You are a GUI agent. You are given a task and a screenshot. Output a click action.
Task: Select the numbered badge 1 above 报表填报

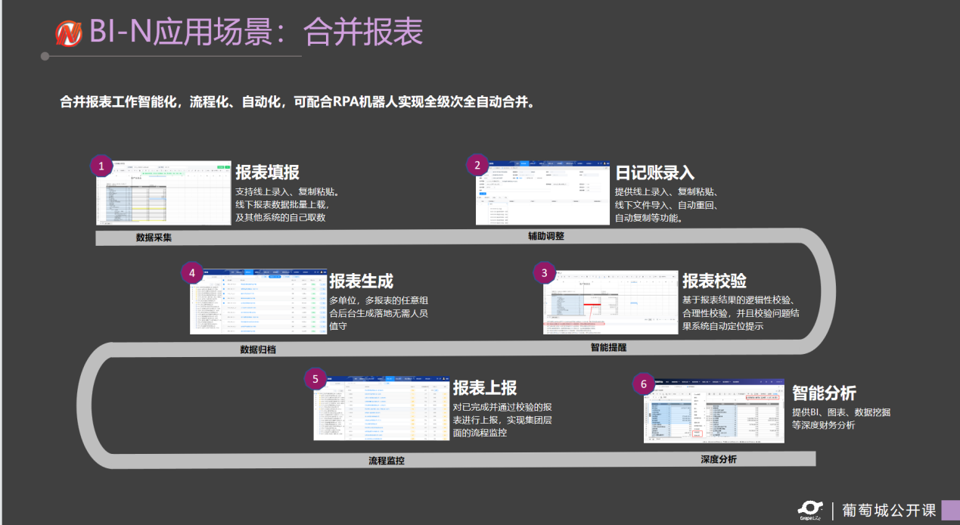[100, 165]
